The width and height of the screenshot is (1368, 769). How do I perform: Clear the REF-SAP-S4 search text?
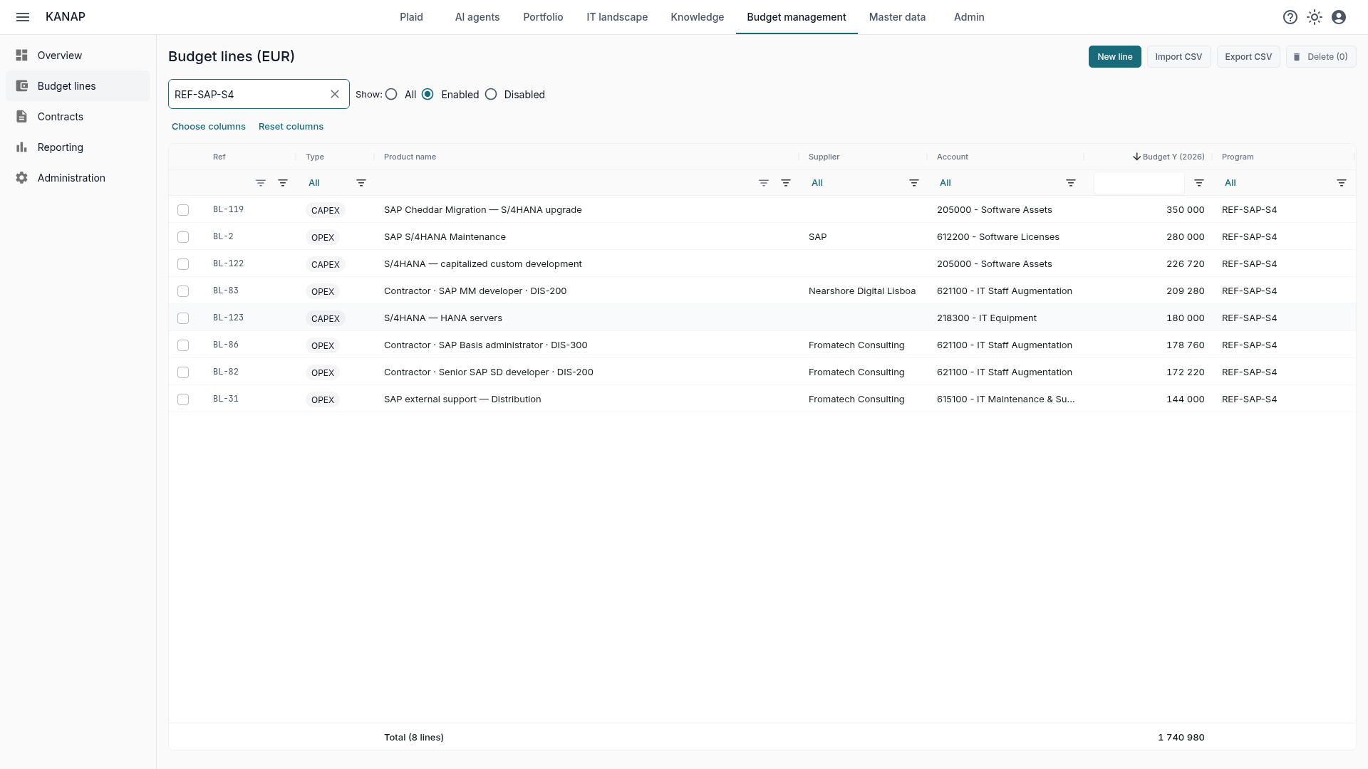pos(335,94)
